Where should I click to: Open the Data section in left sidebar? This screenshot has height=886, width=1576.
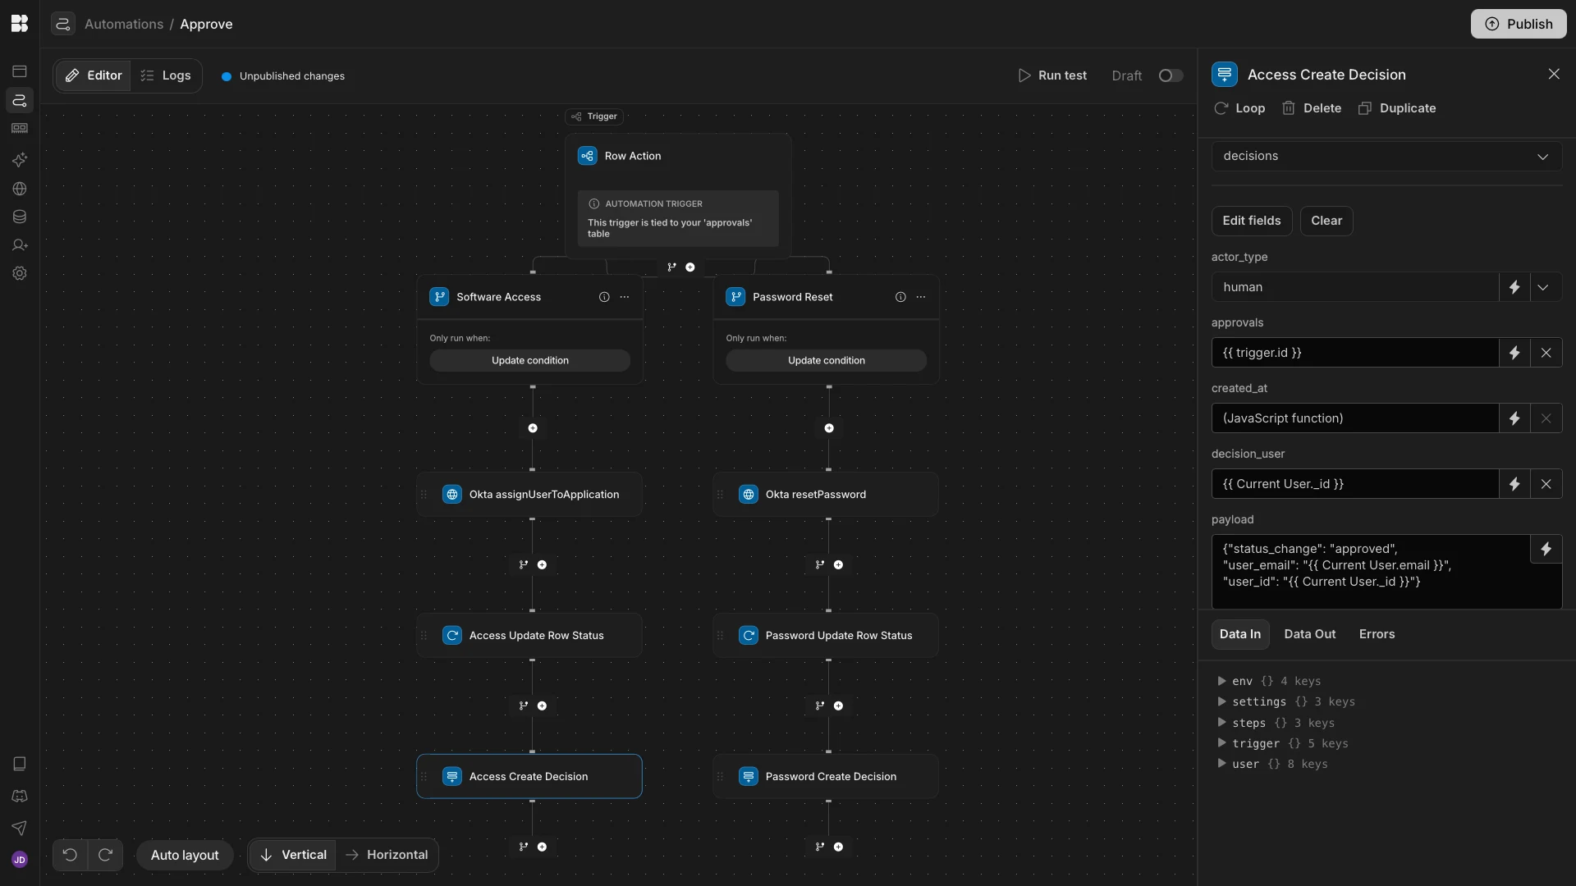click(20, 217)
